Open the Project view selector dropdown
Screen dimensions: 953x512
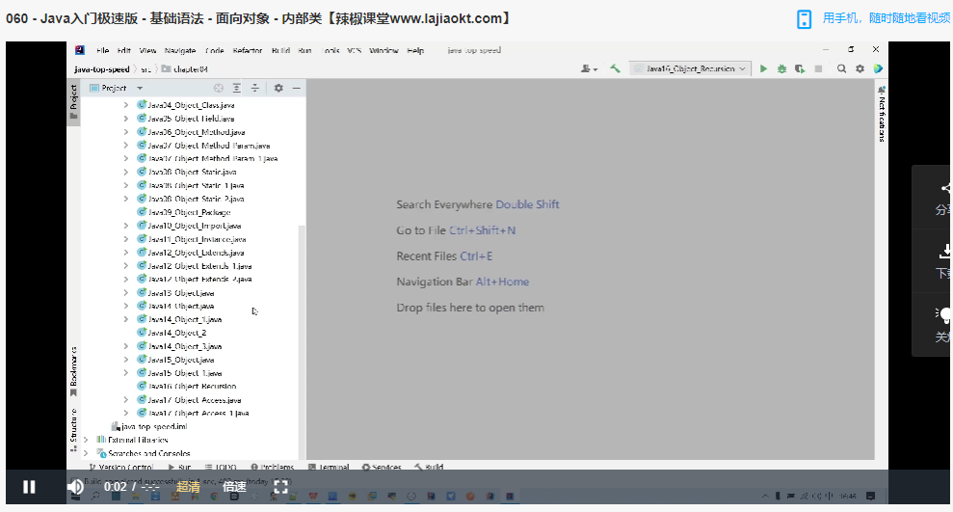[116, 88]
